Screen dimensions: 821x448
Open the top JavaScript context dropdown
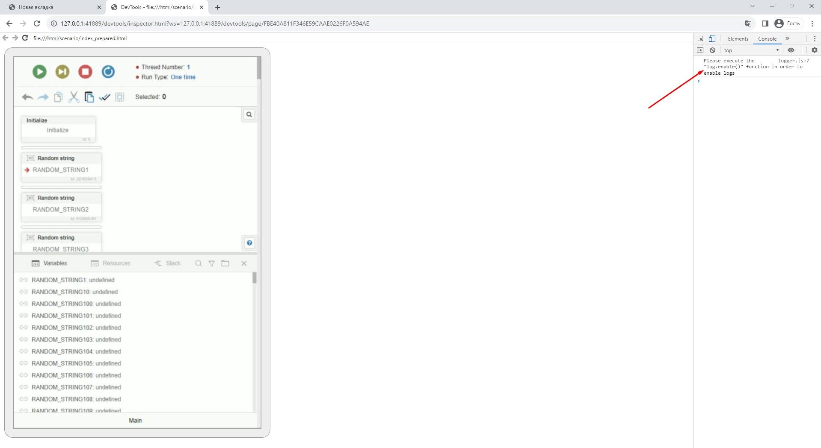coord(751,50)
